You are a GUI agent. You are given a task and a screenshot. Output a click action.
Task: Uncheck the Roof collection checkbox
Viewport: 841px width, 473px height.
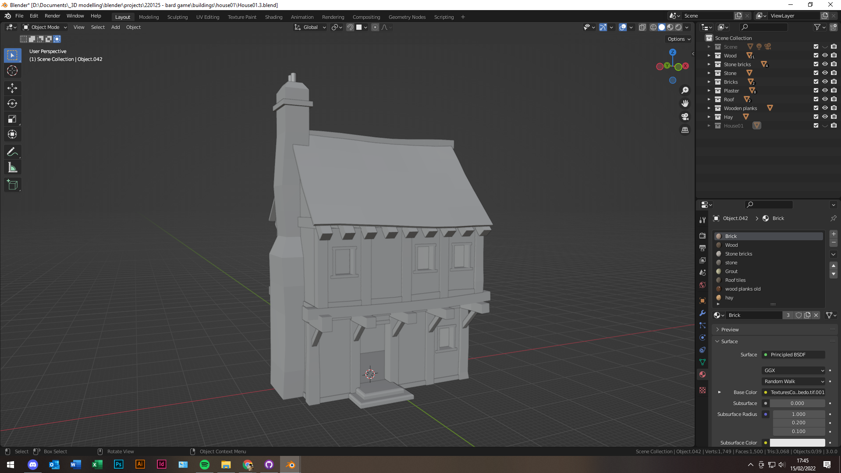[x=816, y=100]
